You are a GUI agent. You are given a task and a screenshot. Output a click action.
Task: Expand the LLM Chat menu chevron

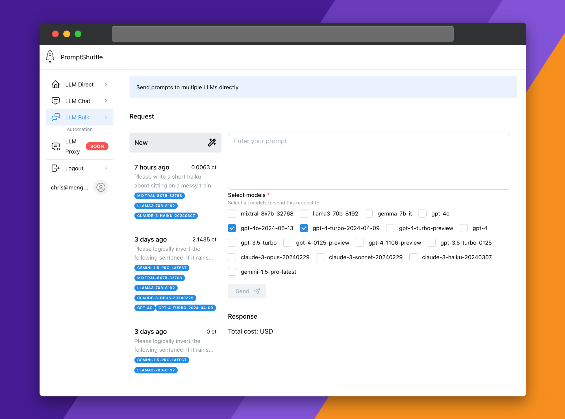point(107,101)
